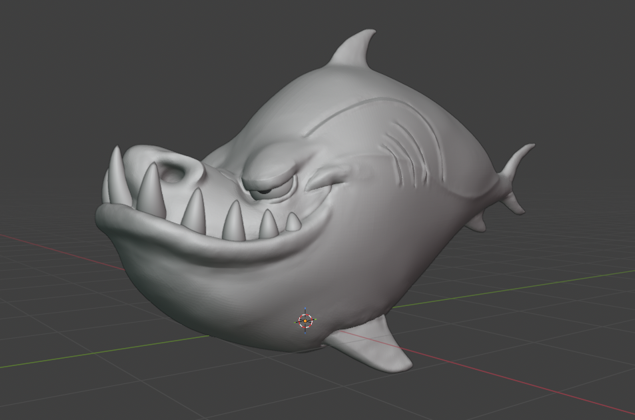
Task: Click the shark's visible eye
Action: pos(266,191)
